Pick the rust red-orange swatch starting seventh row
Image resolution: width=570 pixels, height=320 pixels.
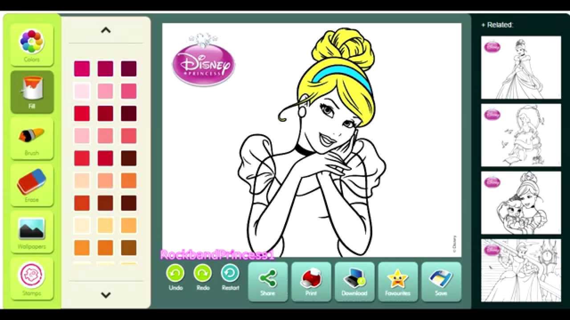point(82,203)
